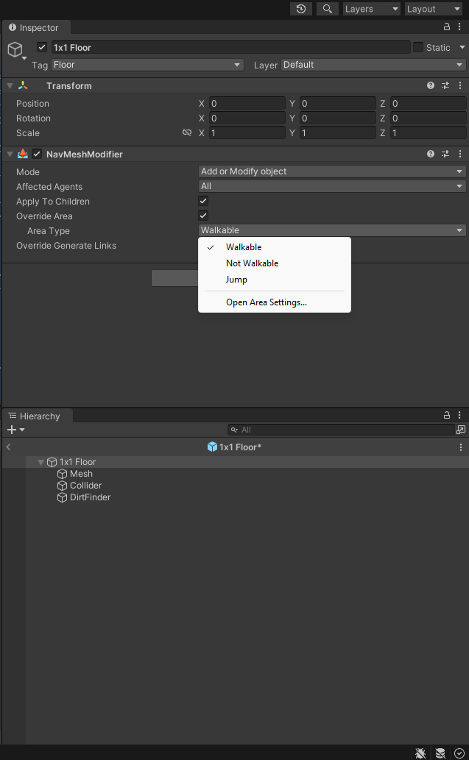
Task: Click the cache server icon in status bar
Action: (440, 753)
